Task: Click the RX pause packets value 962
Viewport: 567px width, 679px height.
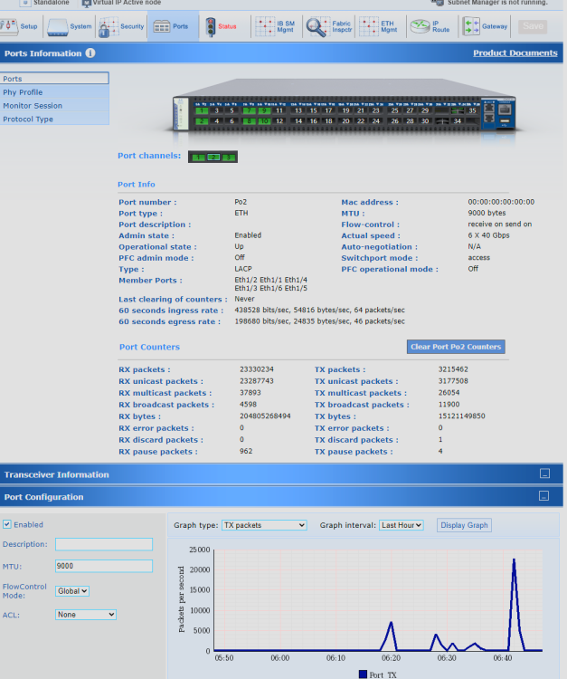Action: point(246,451)
